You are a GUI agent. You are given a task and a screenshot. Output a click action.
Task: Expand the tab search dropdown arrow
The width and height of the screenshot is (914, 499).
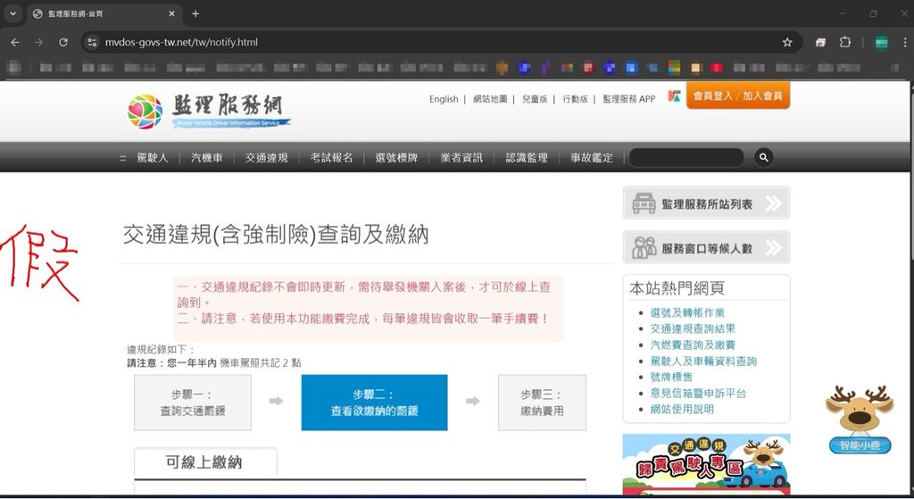pyautogui.click(x=12, y=13)
